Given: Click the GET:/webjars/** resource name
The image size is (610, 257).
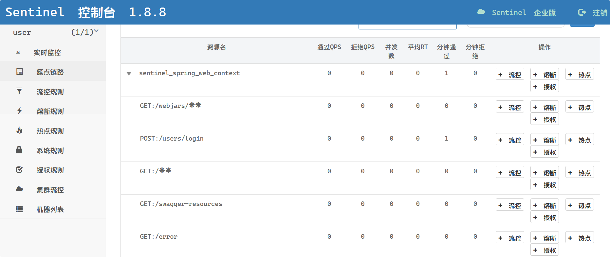Looking at the screenshot, I should coord(170,106).
